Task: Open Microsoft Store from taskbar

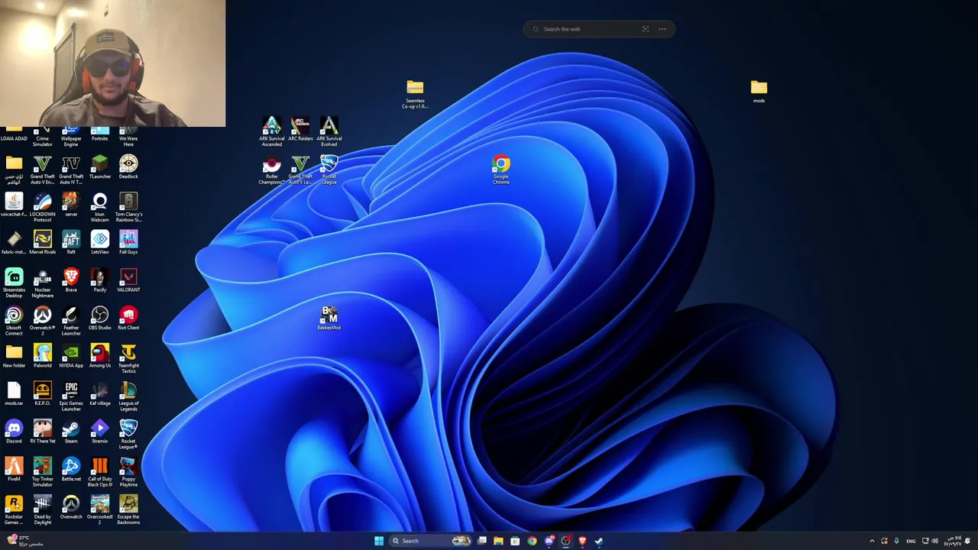Action: click(x=515, y=541)
